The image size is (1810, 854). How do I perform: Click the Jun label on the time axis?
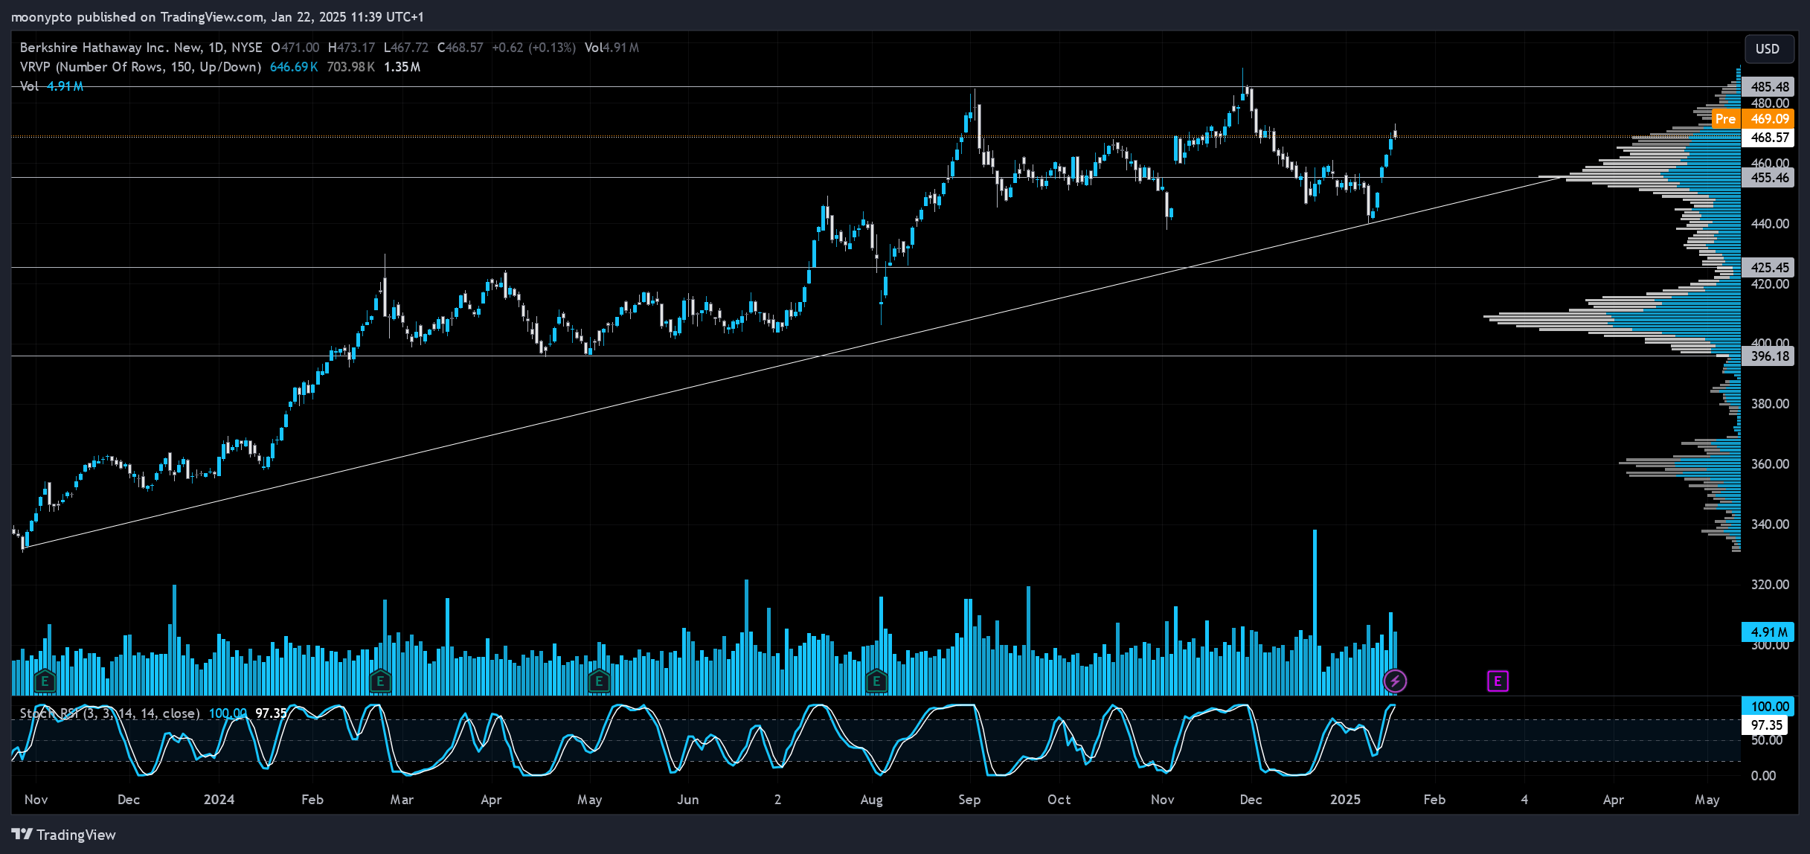(688, 800)
